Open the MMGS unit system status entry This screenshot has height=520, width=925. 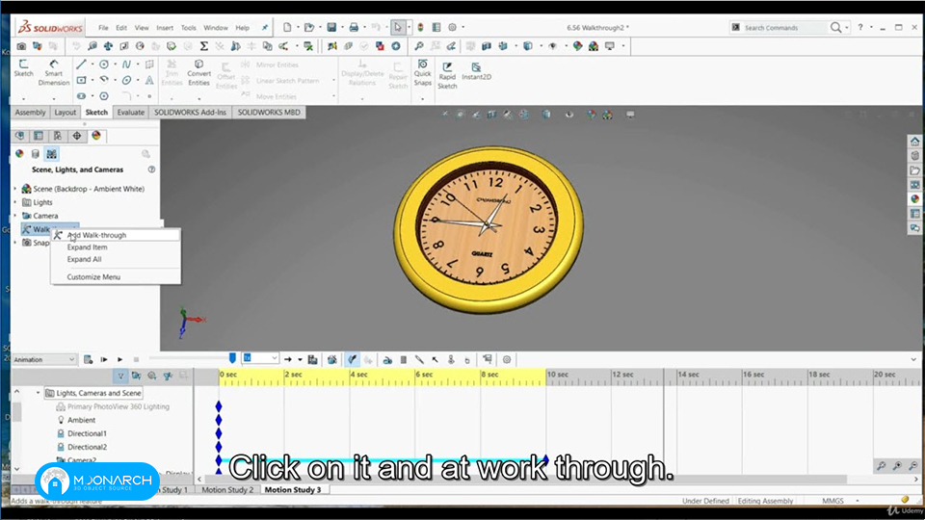click(x=832, y=501)
